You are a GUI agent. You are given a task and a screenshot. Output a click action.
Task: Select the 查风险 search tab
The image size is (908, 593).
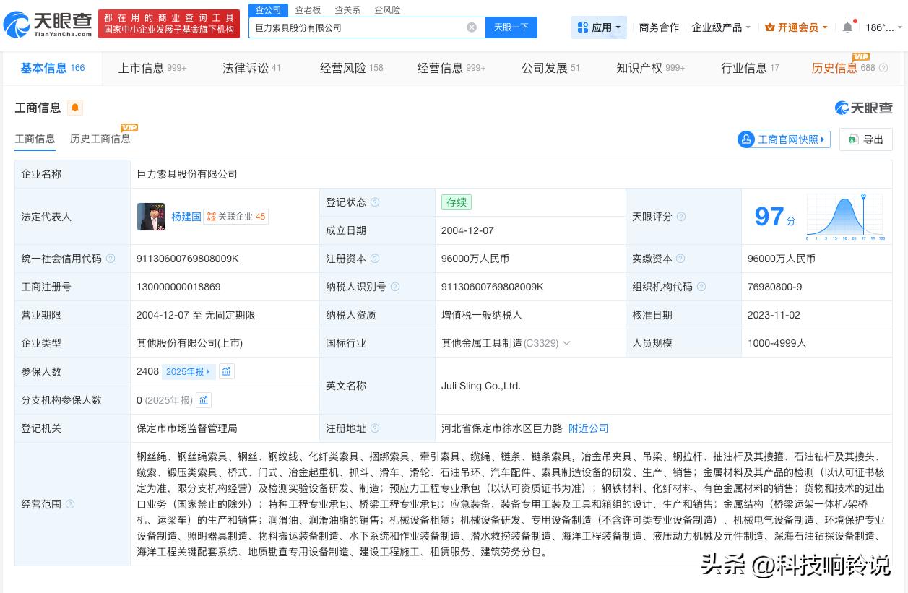click(x=387, y=10)
